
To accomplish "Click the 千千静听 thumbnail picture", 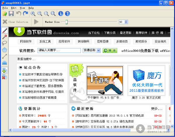I will tap(105, 80).
